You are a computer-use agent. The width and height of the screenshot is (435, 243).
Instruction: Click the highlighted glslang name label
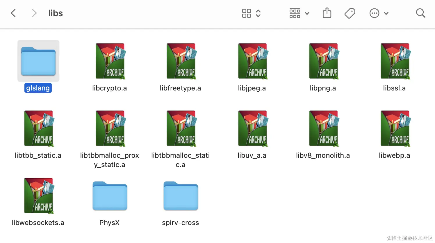point(38,88)
